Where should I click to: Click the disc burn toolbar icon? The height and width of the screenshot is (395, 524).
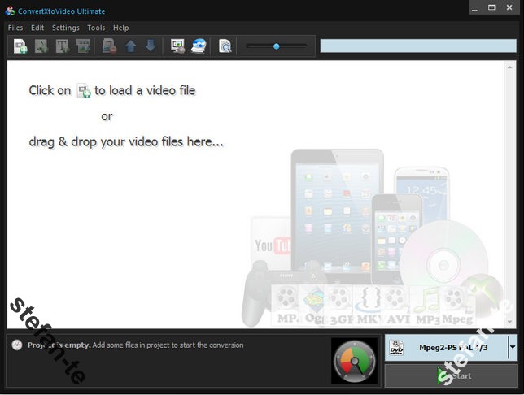pos(199,46)
